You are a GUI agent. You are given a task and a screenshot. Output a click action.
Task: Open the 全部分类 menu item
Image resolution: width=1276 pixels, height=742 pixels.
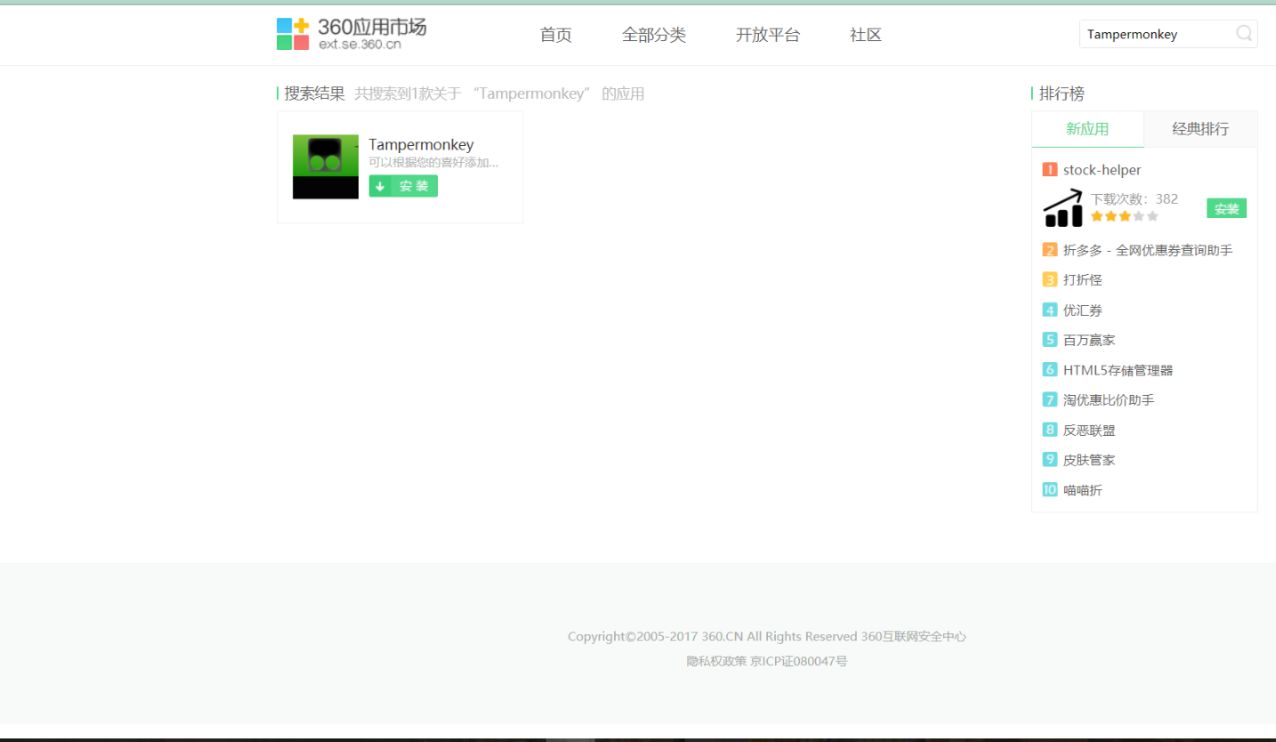click(654, 35)
